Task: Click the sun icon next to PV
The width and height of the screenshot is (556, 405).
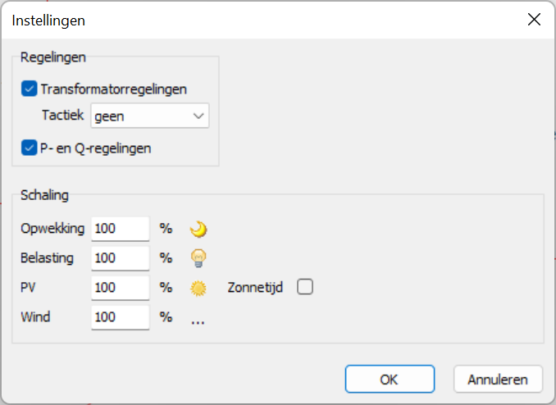Action: tap(198, 288)
